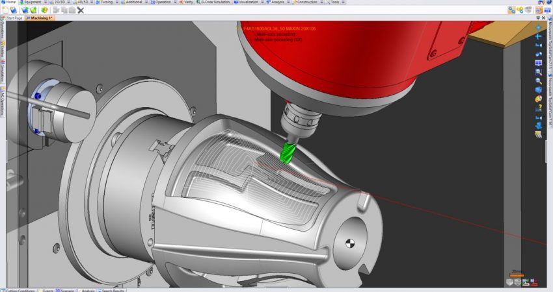The image size is (553, 292).
Task: Click the greyed cut icon in the toolbar
Action: [56, 10]
